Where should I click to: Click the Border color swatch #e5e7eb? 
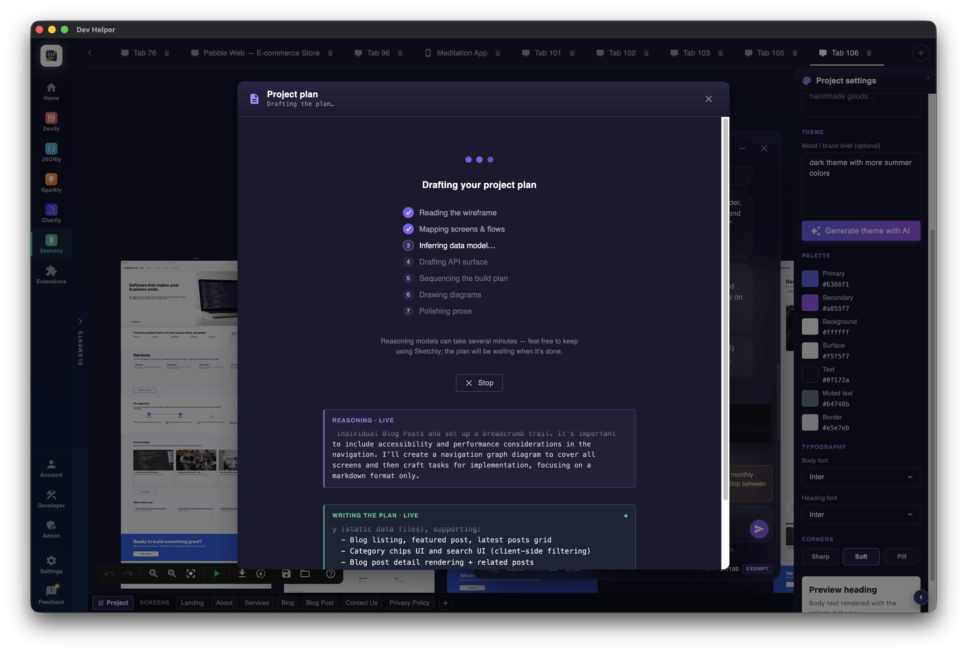point(810,422)
